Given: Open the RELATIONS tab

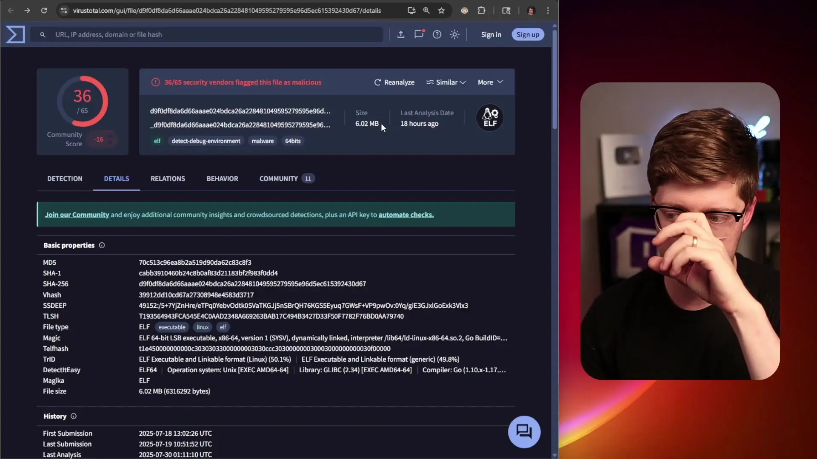Looking at the screenshot, I should 168,178.
